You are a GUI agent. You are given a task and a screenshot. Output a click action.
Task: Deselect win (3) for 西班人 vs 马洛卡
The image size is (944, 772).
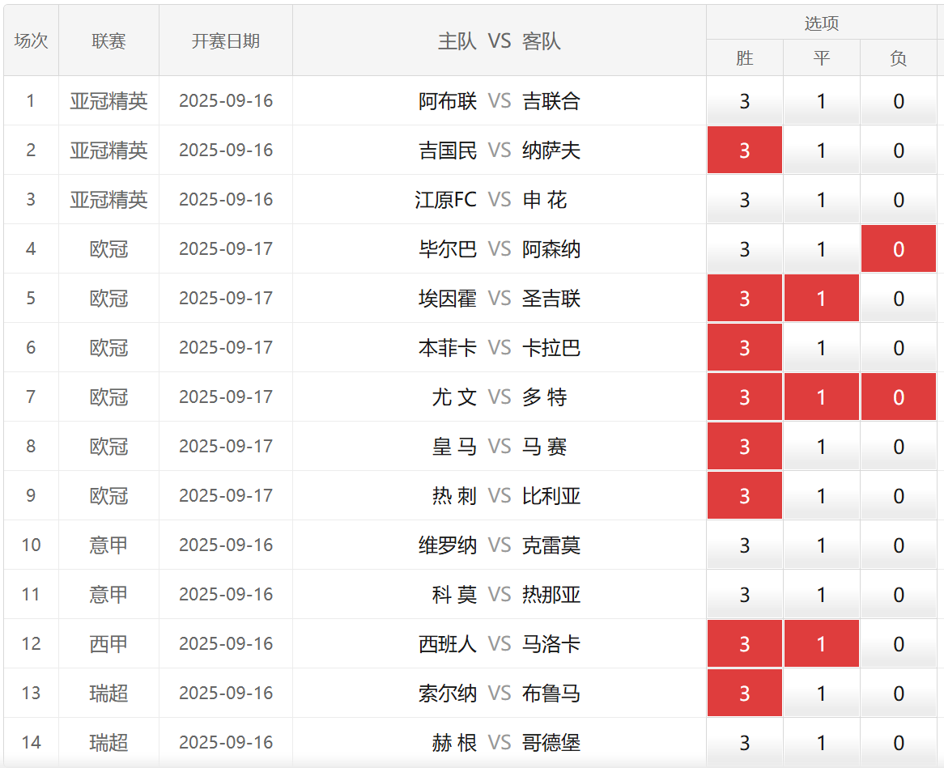click(x=745, y=644)
